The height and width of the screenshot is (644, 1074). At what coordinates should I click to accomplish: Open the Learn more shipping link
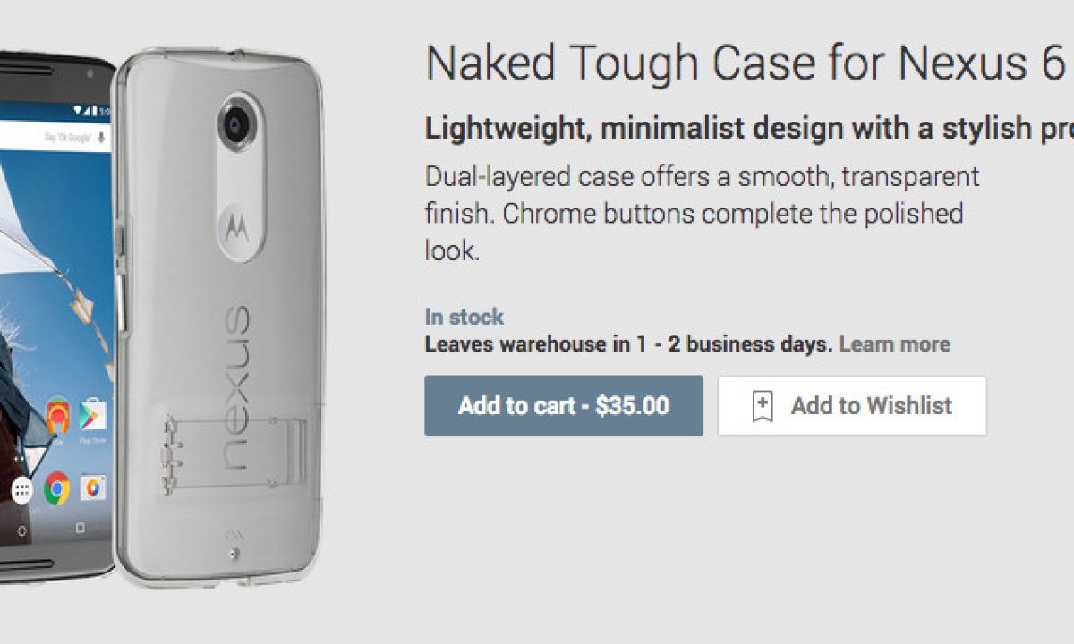click(x=894, y=344)
